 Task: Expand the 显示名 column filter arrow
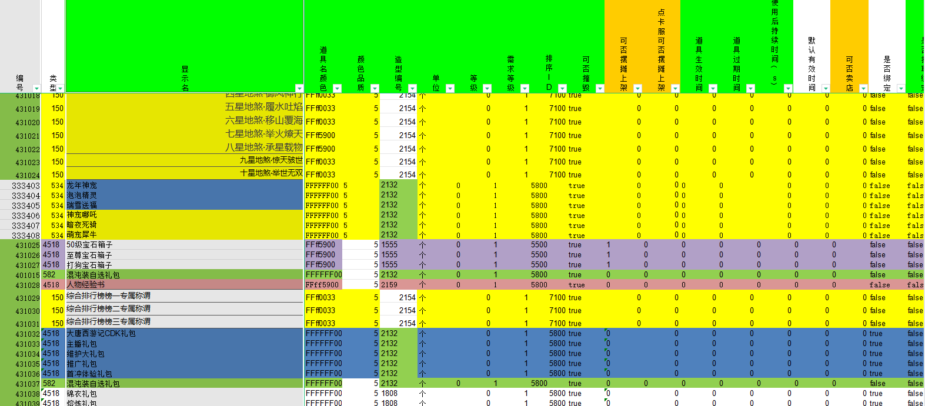pyautogui.click(x=299, y=89)
